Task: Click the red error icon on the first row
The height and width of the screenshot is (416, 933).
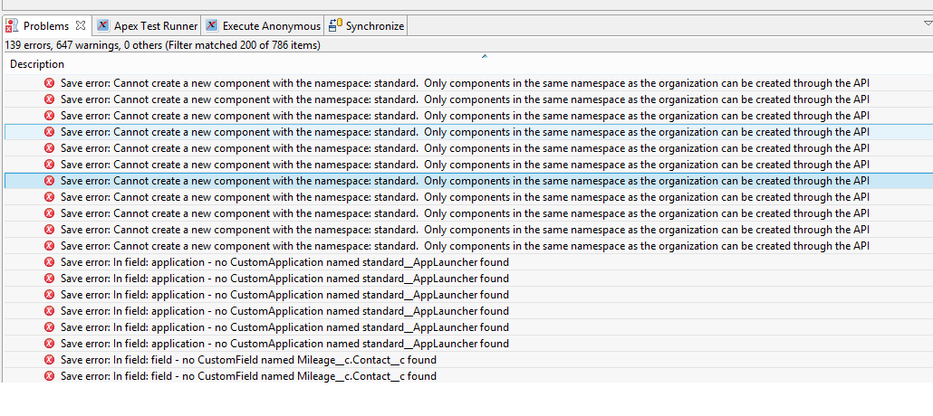Action: coord(49,83)
